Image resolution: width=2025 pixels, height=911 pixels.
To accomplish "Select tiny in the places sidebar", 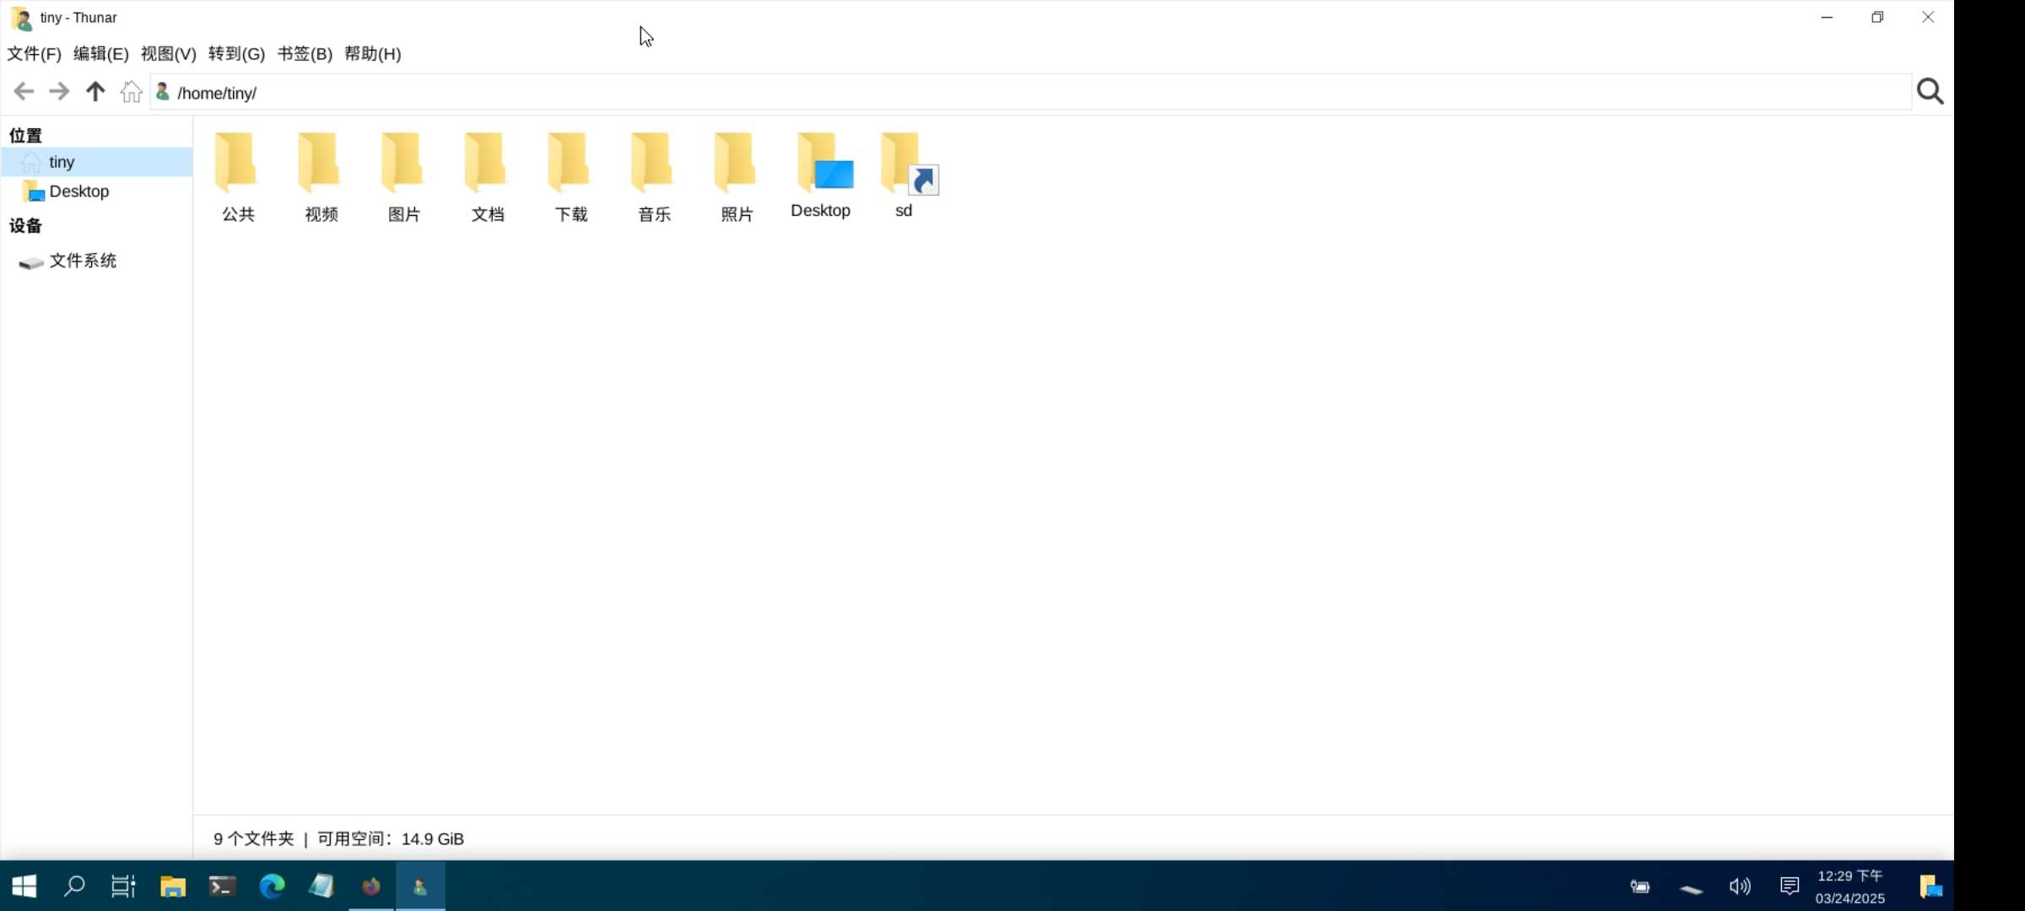I will (61, 162).
